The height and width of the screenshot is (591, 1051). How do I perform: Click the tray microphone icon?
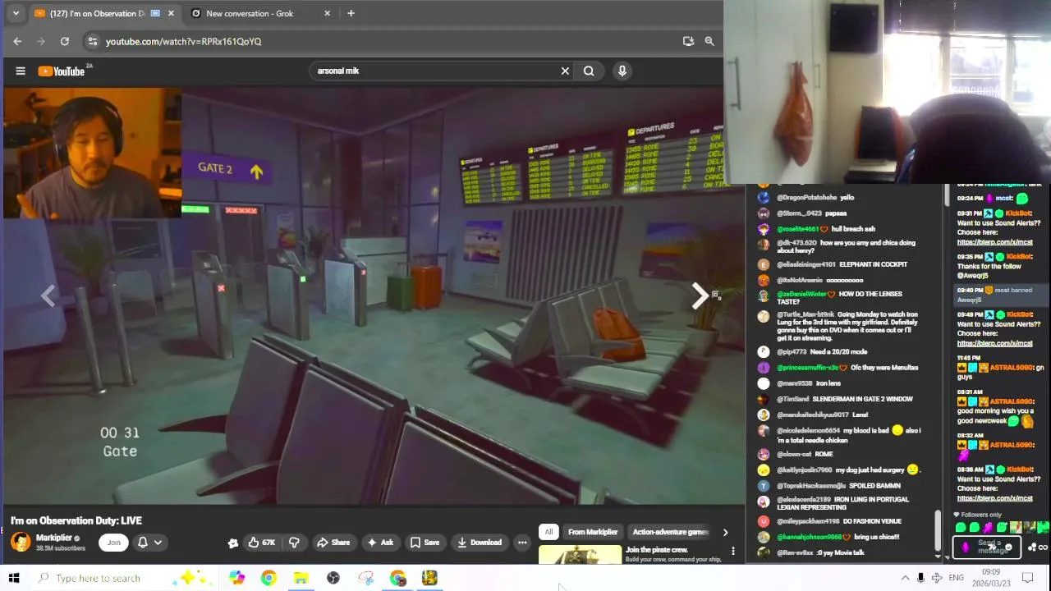coord(920,578)
